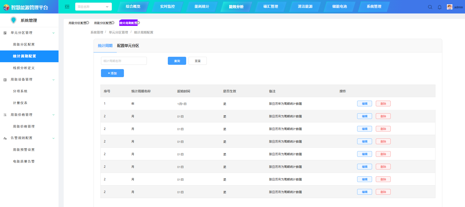Click the 系统管理 sidebar header icon

[13, 20]
